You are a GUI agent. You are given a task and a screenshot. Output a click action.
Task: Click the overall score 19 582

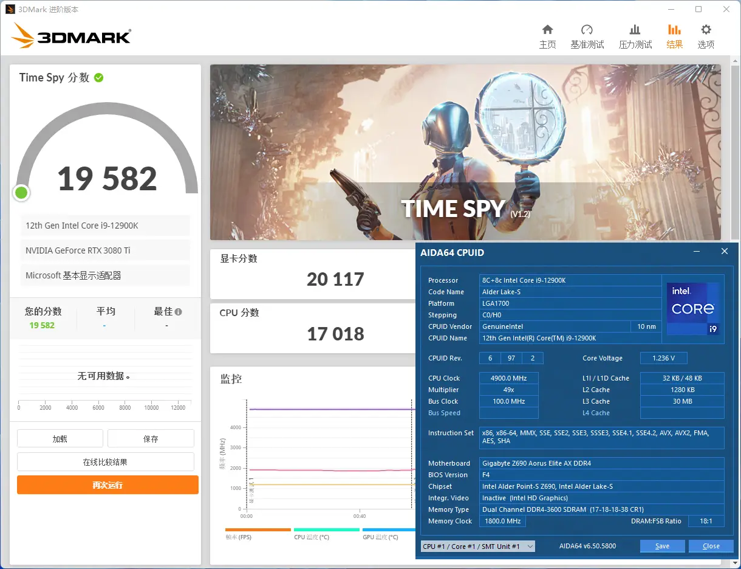click(108, 179)
